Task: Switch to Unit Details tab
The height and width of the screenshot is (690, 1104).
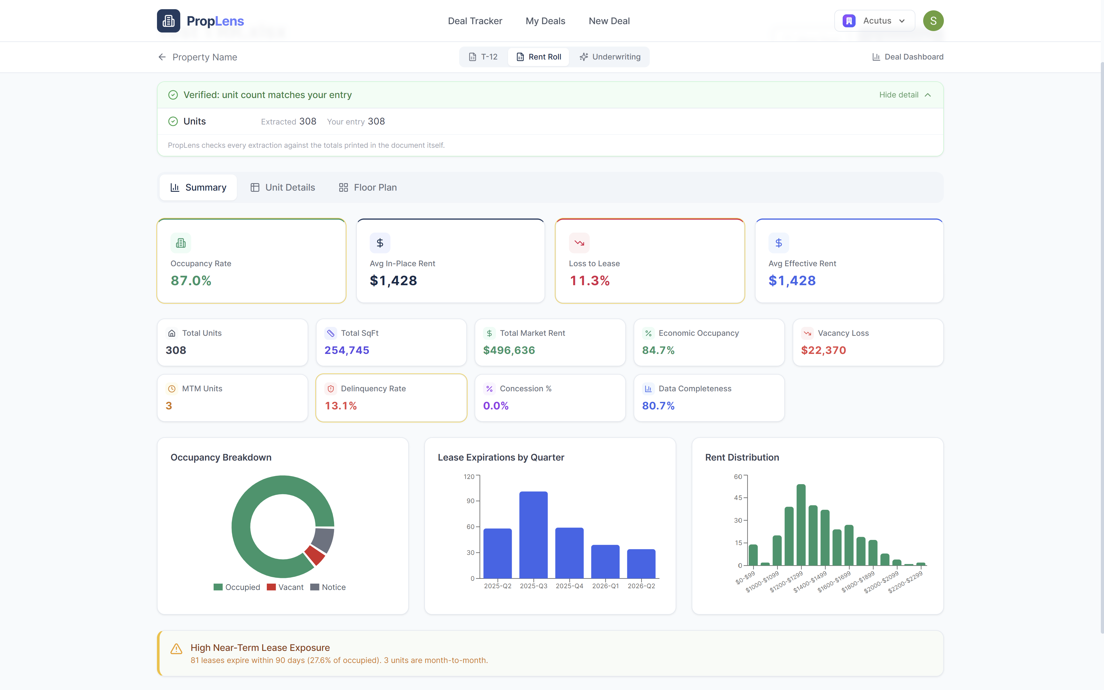Action: [283, 187]
